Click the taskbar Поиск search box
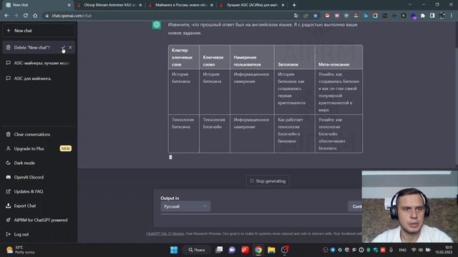 (x=197, y=250)
